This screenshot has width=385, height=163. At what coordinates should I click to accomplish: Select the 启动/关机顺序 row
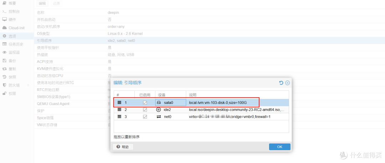[x=210, y=26]
